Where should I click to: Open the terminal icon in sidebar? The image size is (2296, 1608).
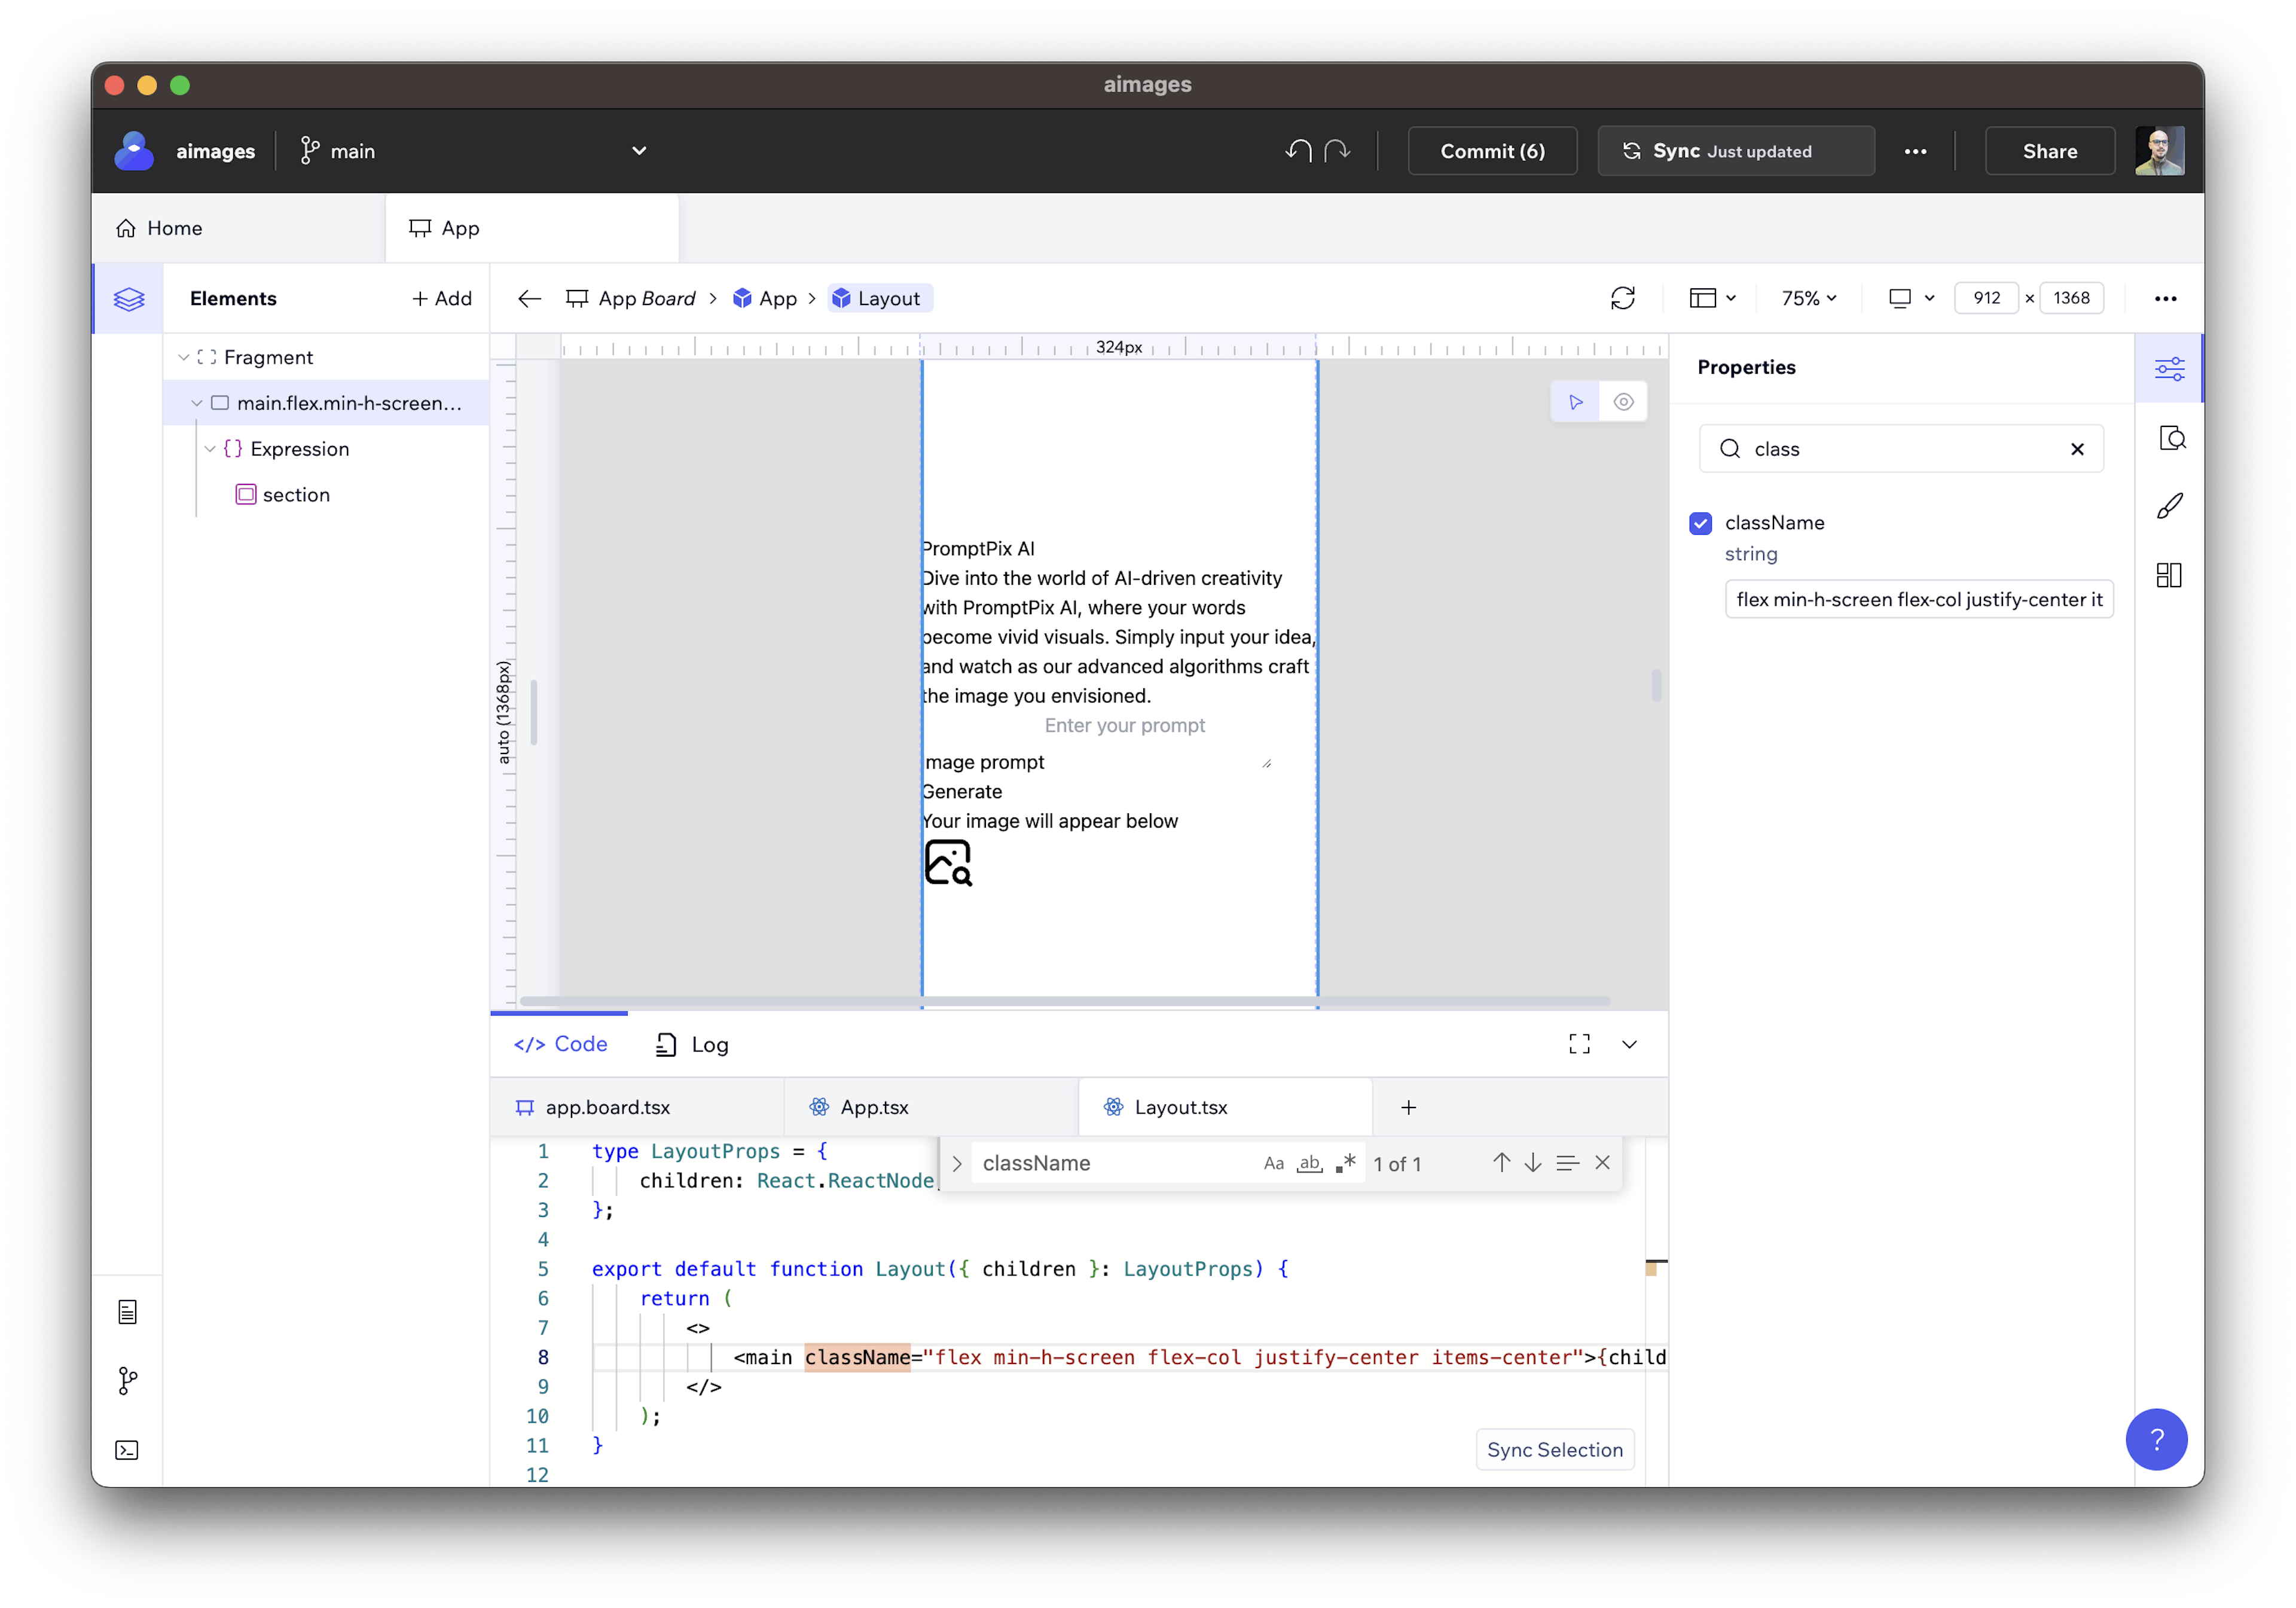click(127, 1450)
